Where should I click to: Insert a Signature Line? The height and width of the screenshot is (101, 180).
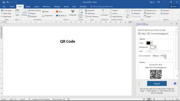(151, 10)
